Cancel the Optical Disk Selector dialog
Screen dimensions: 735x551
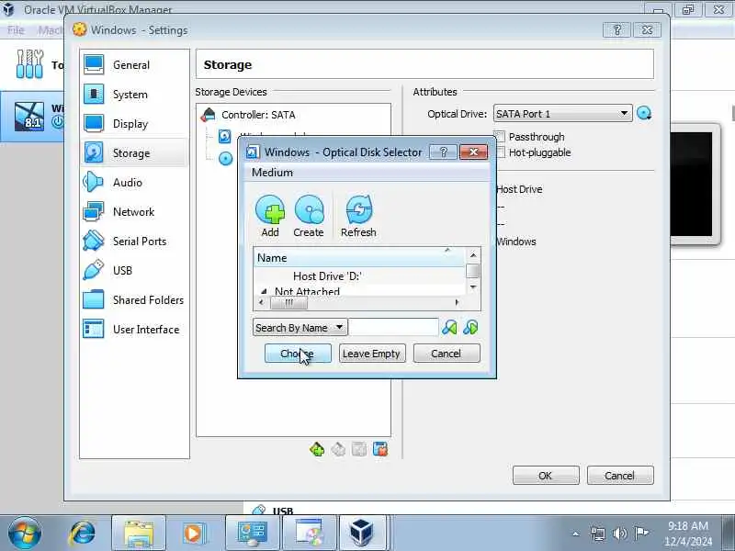pyautogui.click(x=447, y=354)
